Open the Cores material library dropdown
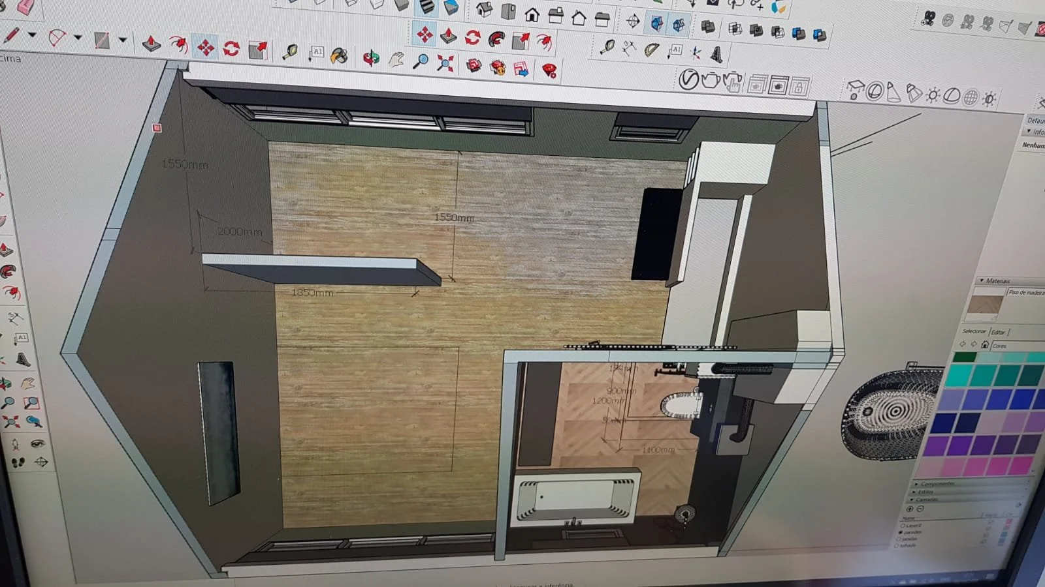Screen dimensions: 1045x587 [x=1018, y=346]
